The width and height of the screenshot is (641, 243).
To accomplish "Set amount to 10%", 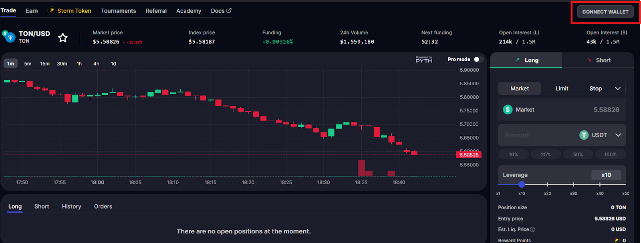I will coord(513,155).
